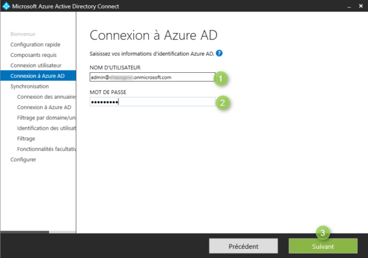This screenshot has width=368, height=258.
Task: Click the Connexion à Azure AD heading
Action: 153,35
